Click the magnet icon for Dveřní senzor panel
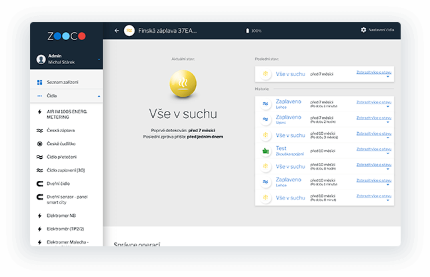The height and width of the screenshot is (277, 430). 40,197
